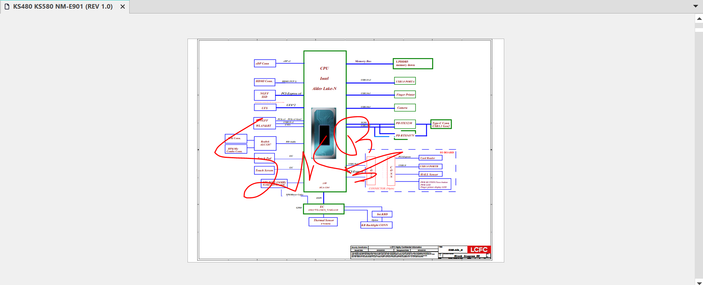
Task: Click the vertical scrollbar up arrow
Action: click(699, 18)
